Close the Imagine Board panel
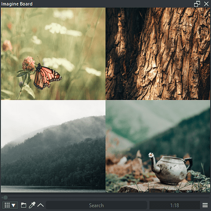The image size is (211, 211). pyautogui.click(x=206, y=4)
